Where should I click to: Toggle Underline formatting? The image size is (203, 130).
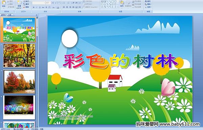(40, 7)
